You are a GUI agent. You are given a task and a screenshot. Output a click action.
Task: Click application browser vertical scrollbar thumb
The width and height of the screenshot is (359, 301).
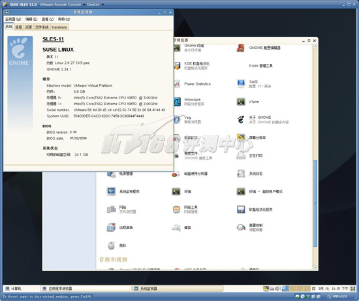pos(315,203)
